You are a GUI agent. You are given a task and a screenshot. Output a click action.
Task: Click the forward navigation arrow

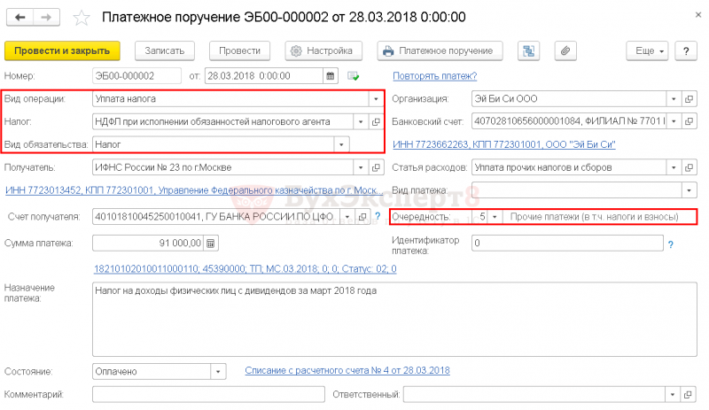46,18
